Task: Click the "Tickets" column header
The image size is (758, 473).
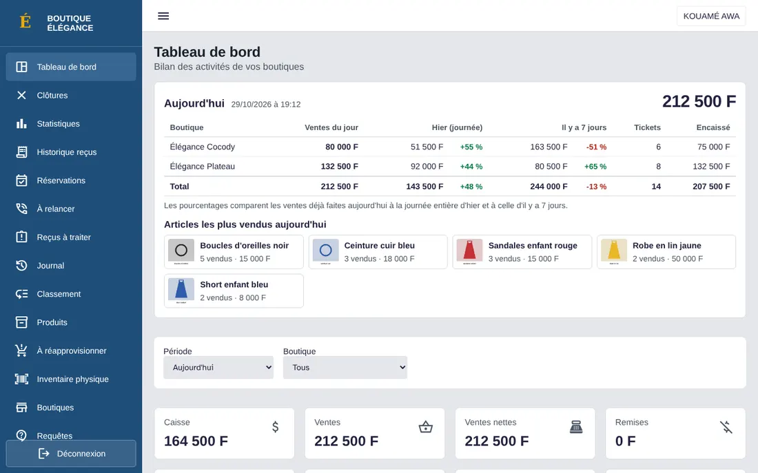Action: point(647,127)
